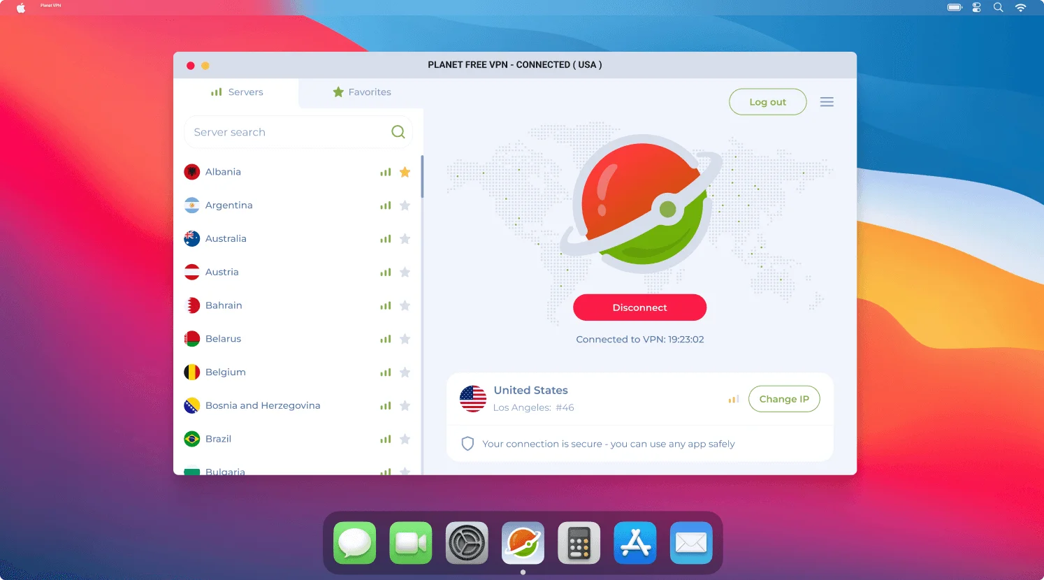Star Belgium as a favorite server
Screen dimensions: 1044x580
point(405,372)
